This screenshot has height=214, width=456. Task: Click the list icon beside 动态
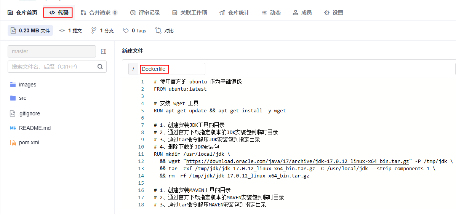(264, 13)
